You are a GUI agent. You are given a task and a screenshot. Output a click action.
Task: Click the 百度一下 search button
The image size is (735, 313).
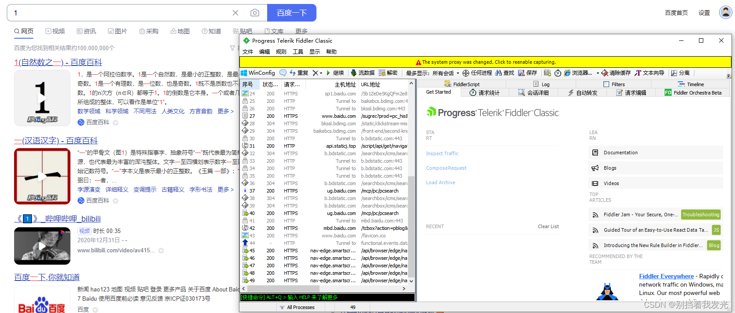coord(292,13)
